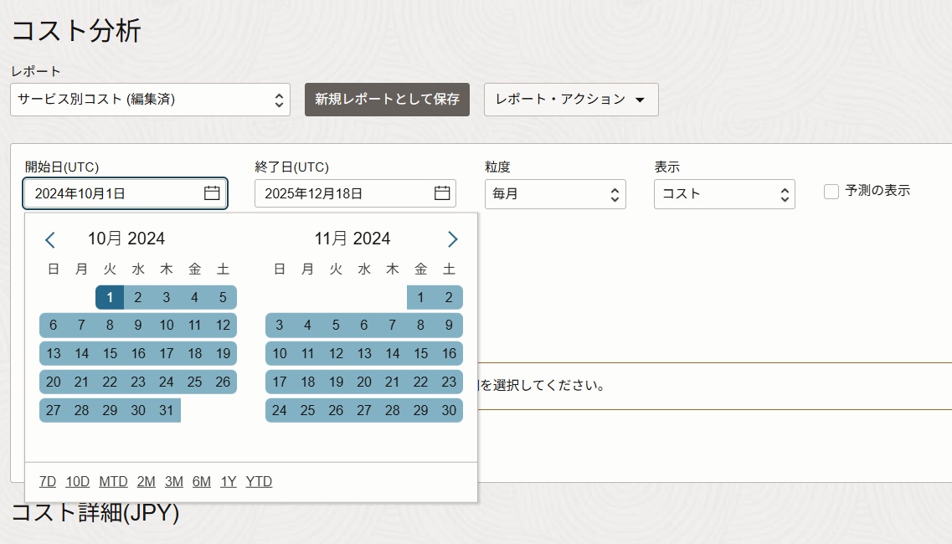The image size is (952, 544).
Task: Select the 7D quick range link
Action: (x=48, y=482)
